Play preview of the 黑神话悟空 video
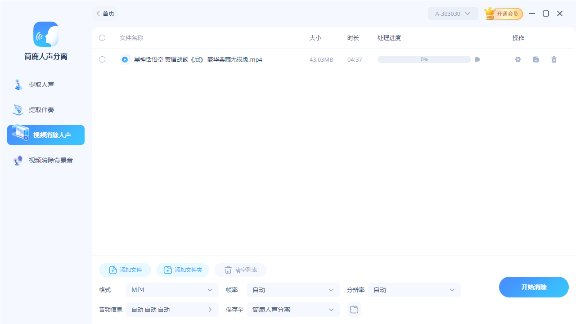Screen dimensions: 576x324 click(x=477, y=59)
